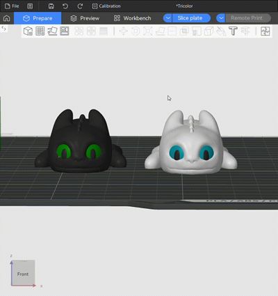Image resolution: width=278 pixels, height=296 pixels.
Task: Click the Arrange all objects icon
Action: [x=65, y=31]
